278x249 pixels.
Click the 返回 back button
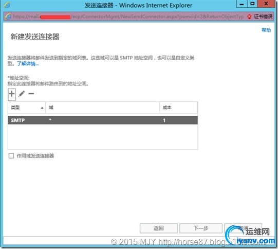tap(158, 228)
